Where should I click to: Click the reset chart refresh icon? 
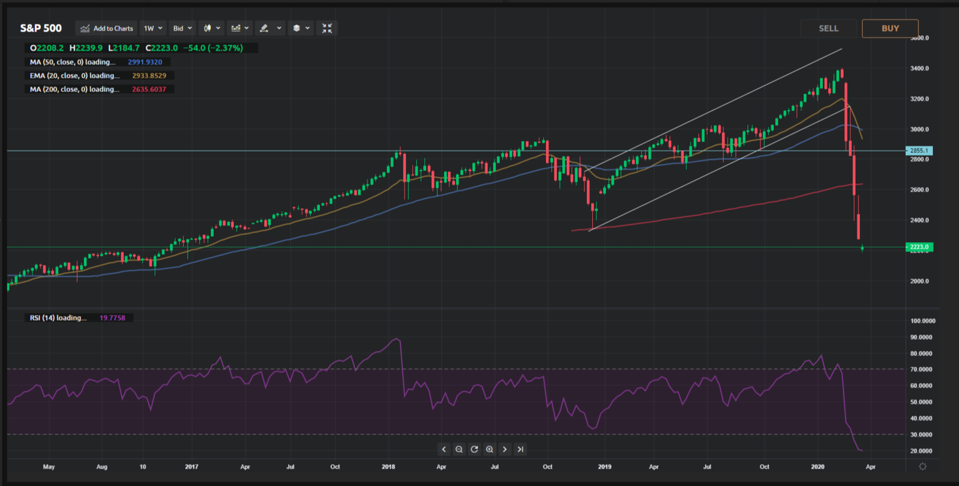coord(474,449)
